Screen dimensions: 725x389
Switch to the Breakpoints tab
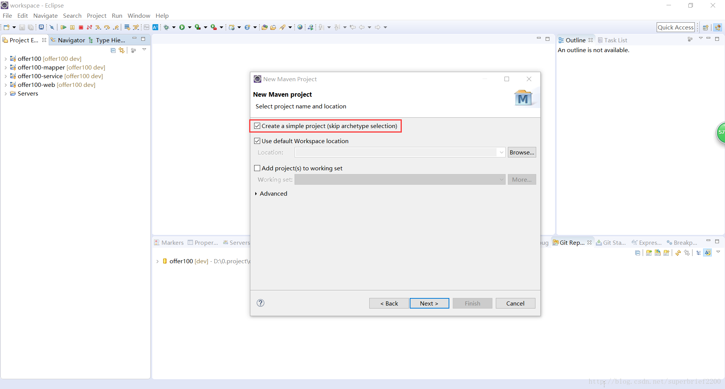[682, 242]
